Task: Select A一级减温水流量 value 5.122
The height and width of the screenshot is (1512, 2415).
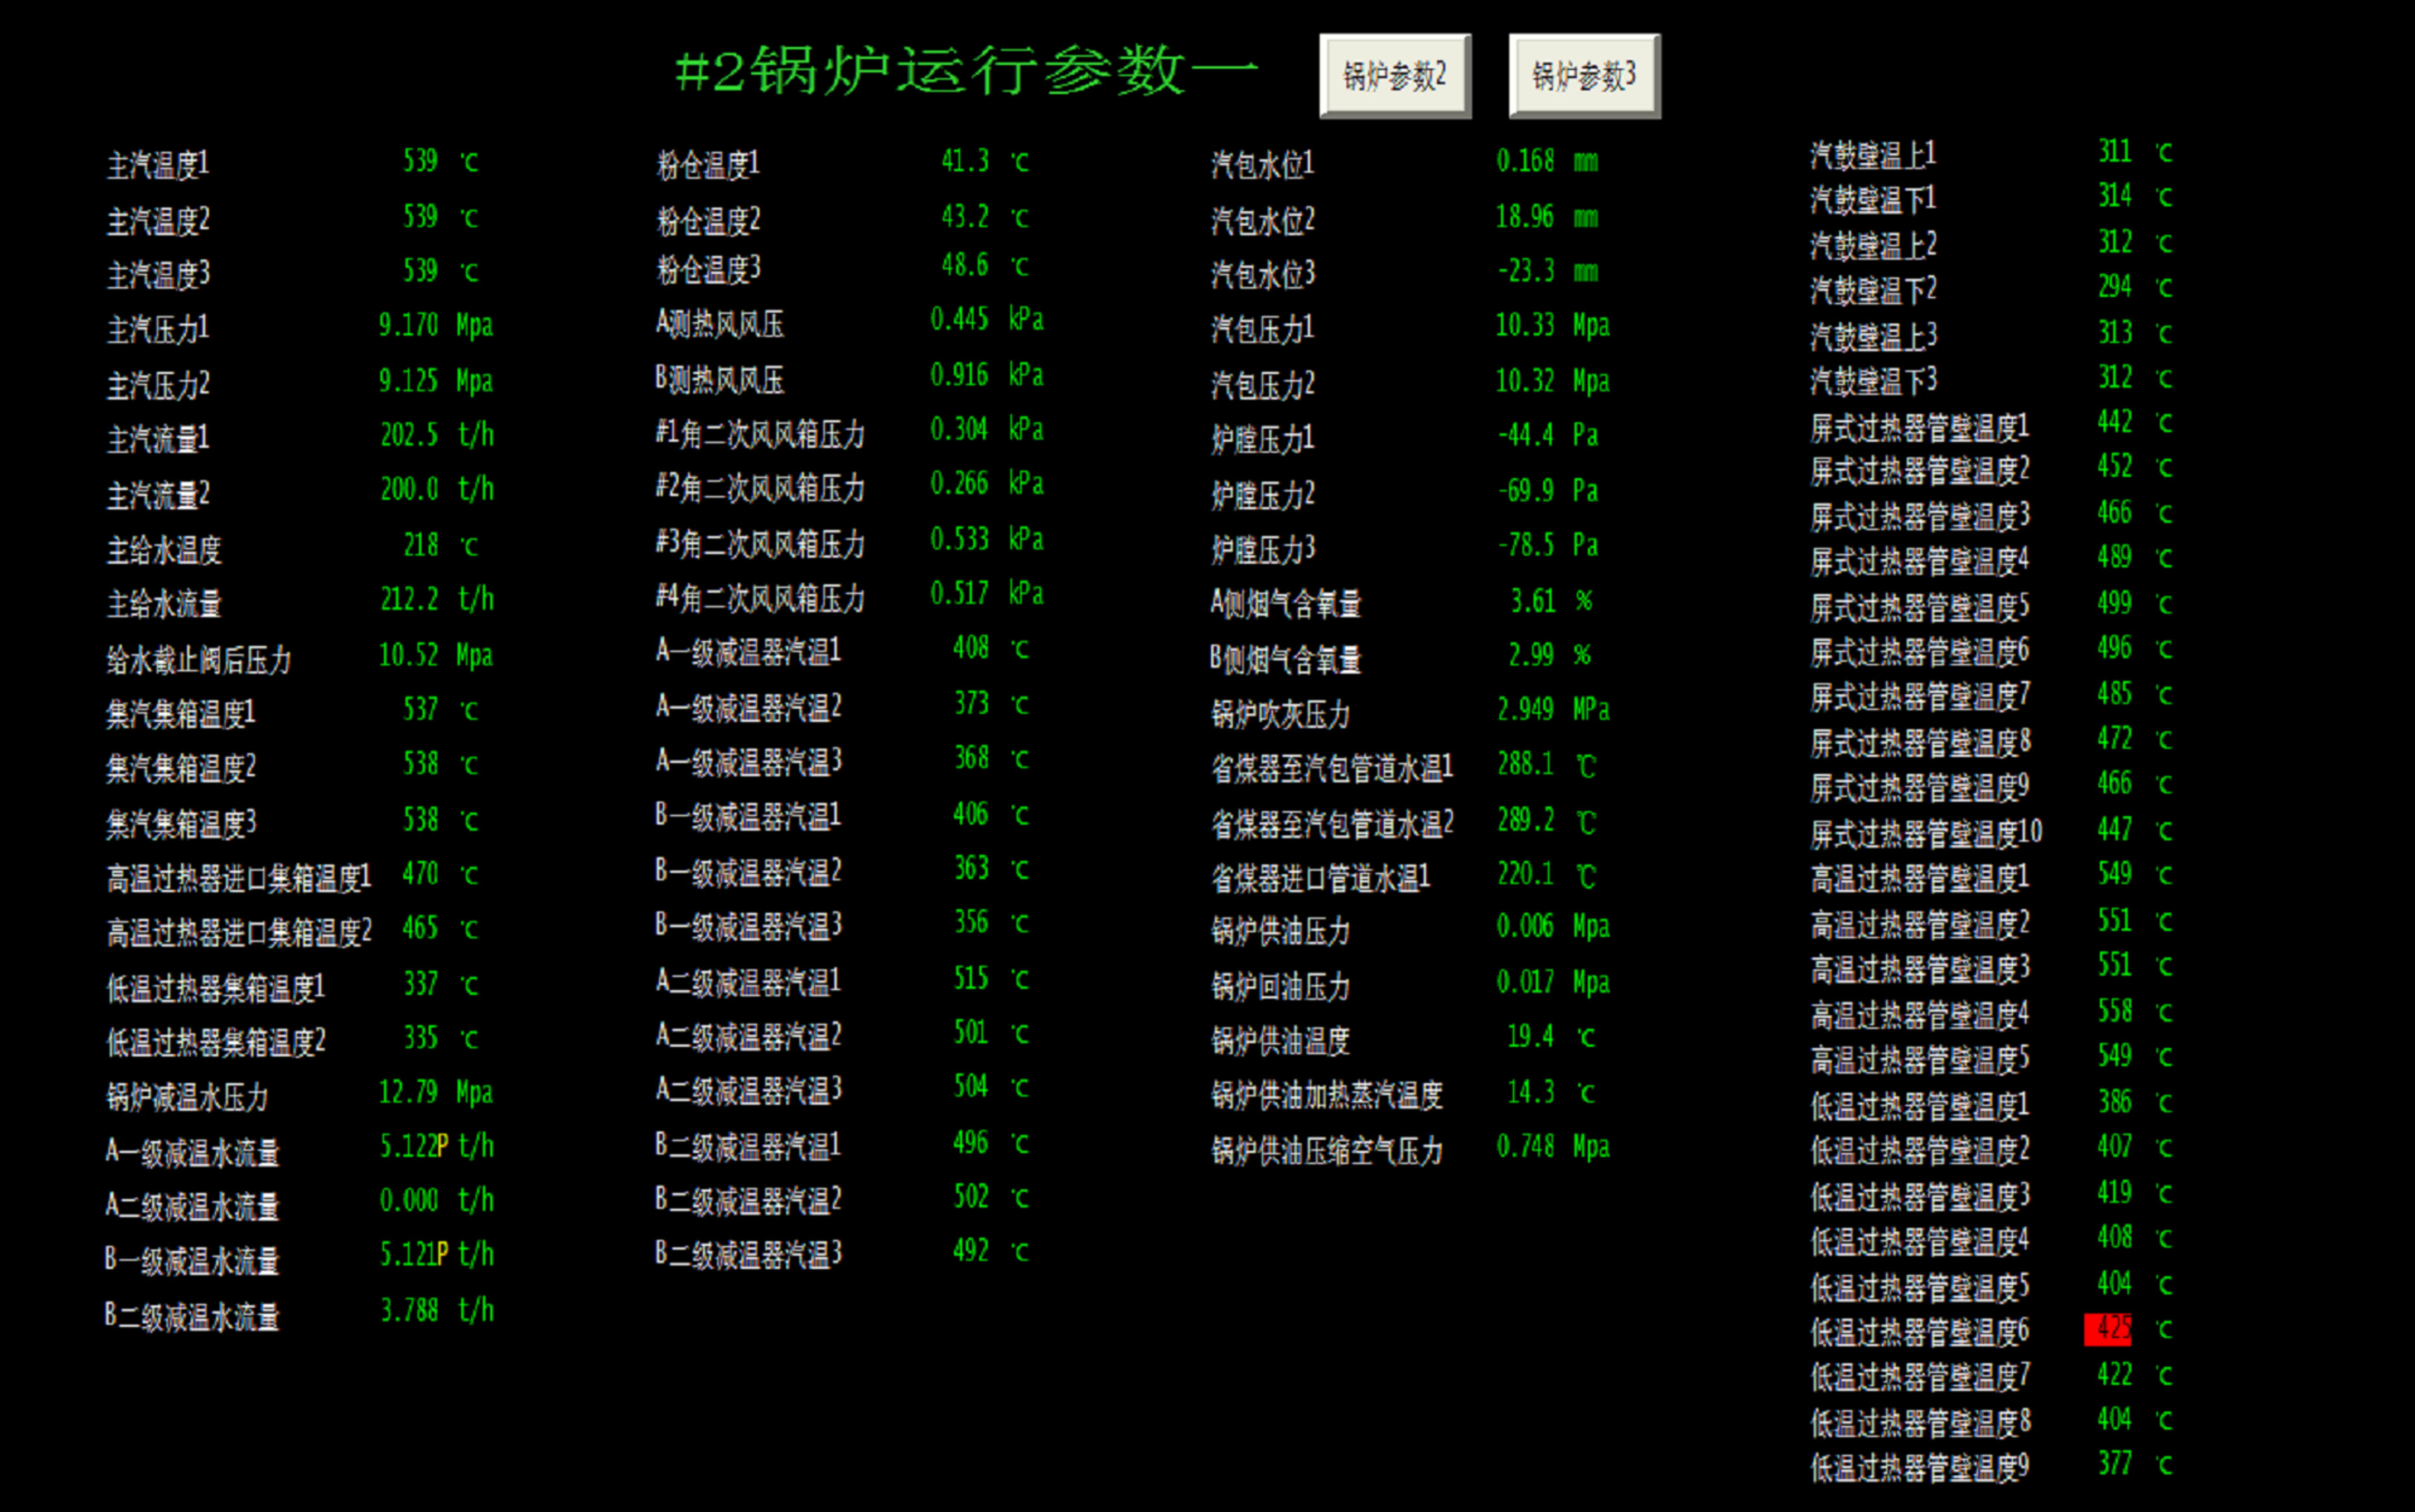Action: 408,1146
